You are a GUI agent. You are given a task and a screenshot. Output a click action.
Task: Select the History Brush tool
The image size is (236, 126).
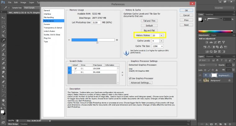3,59
